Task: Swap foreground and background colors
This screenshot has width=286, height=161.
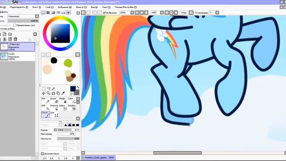Action: coord(78,88)
